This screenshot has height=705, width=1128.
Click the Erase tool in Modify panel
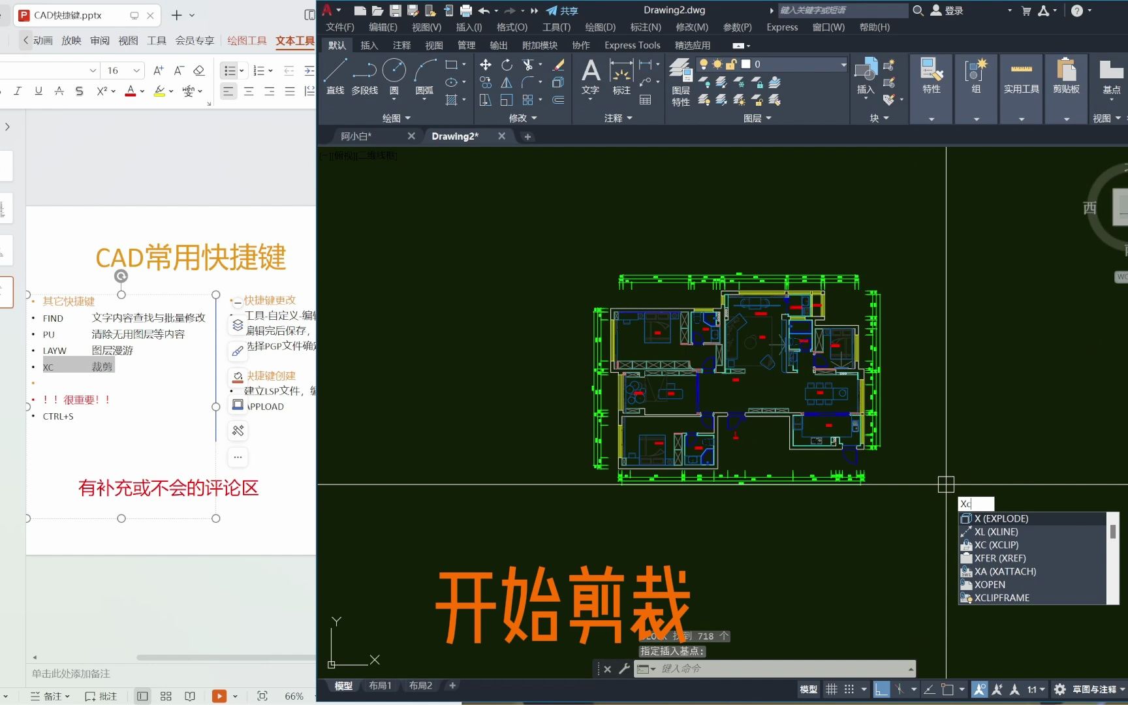pyautogui.click(x=558, y=65)
